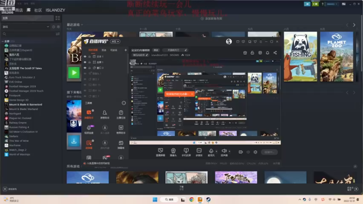Viewport: 363px width, 204px height.
Task: Open streaming settings gear icon
Action: coord(255,152)
